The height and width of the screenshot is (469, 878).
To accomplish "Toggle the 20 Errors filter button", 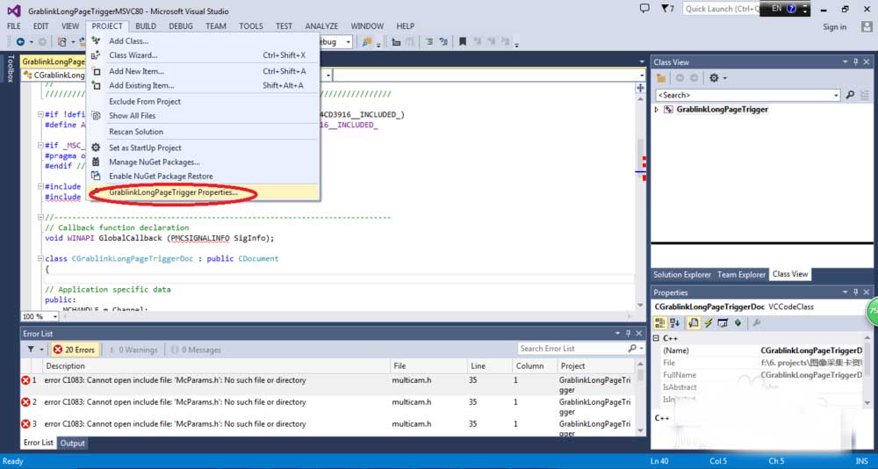I will coord(75,350).
